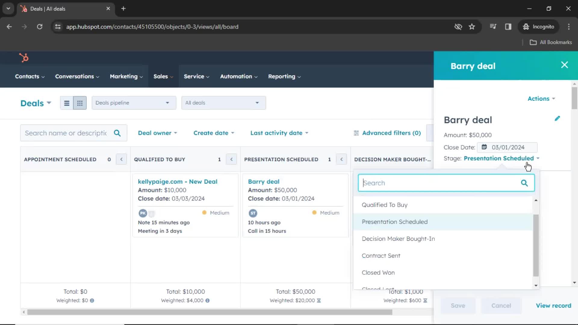This screenshot has height=325, width=578.
Task: Click hourglass icon next to Weighted $20,000
Action: pyautogui.click(x=319, y=300)
